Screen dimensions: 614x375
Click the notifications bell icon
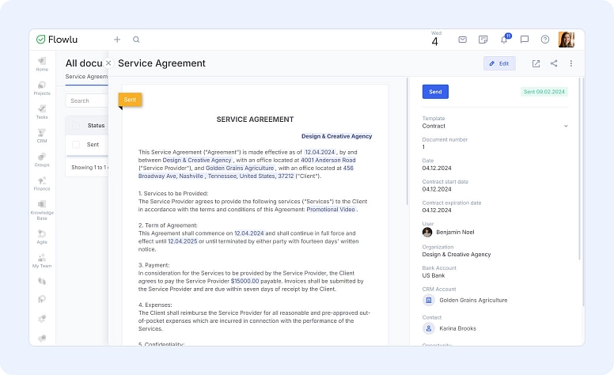503,40
